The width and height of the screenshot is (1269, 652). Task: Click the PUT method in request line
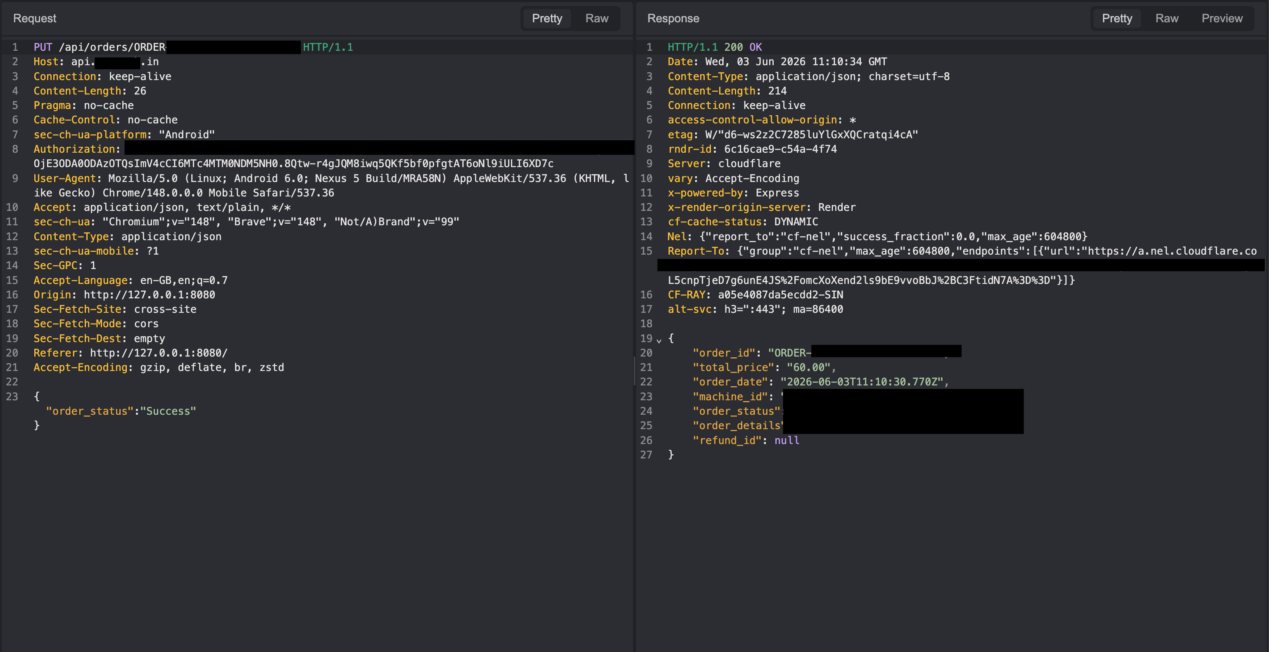tap(43, 47)
